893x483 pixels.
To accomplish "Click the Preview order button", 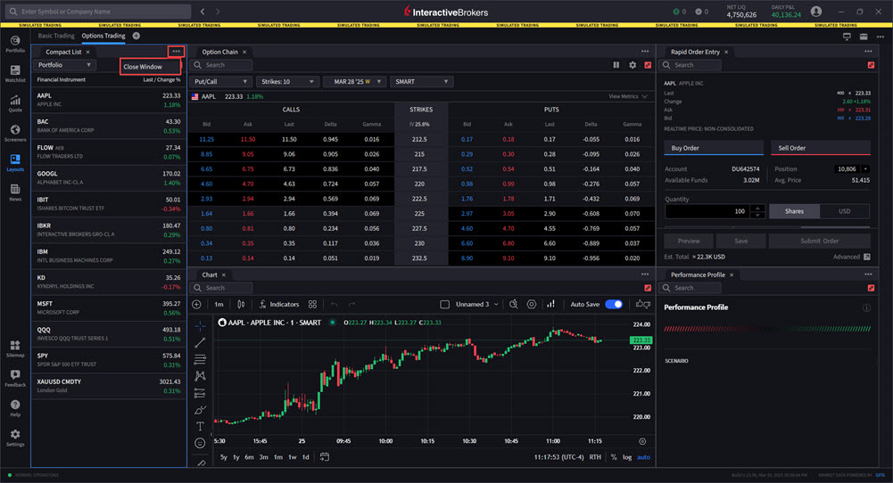I will (x=689, y=241).
